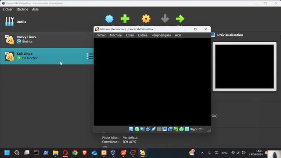Launch PowerShell from the taskbar

pos(46,153)
